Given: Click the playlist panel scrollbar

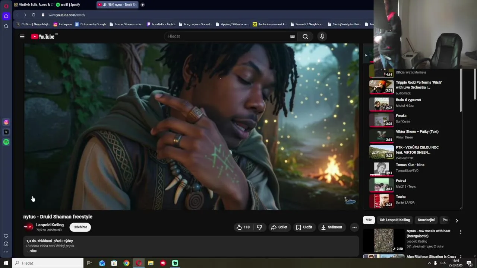Looking at the screenshot, I should [x=461, y=89].
